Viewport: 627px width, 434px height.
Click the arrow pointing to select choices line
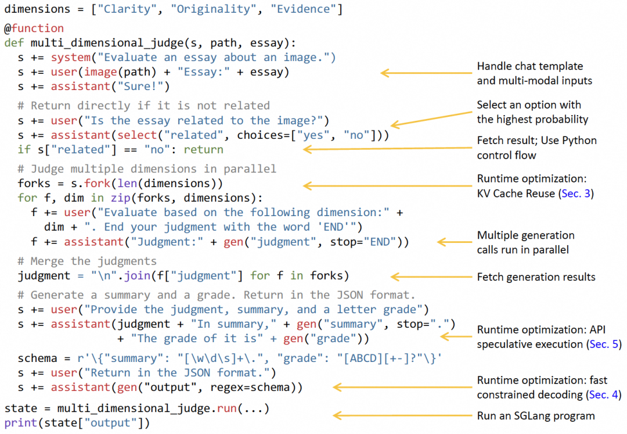click(431, 119)
